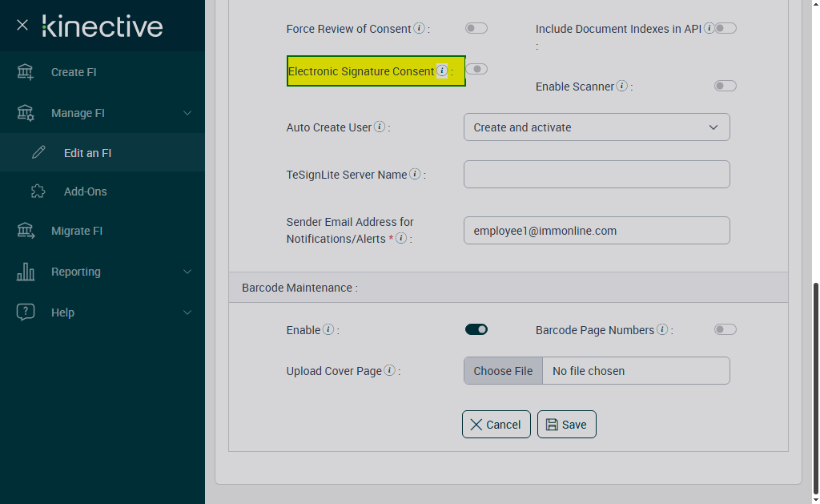Click the Help question mark icon

point(25,312)
